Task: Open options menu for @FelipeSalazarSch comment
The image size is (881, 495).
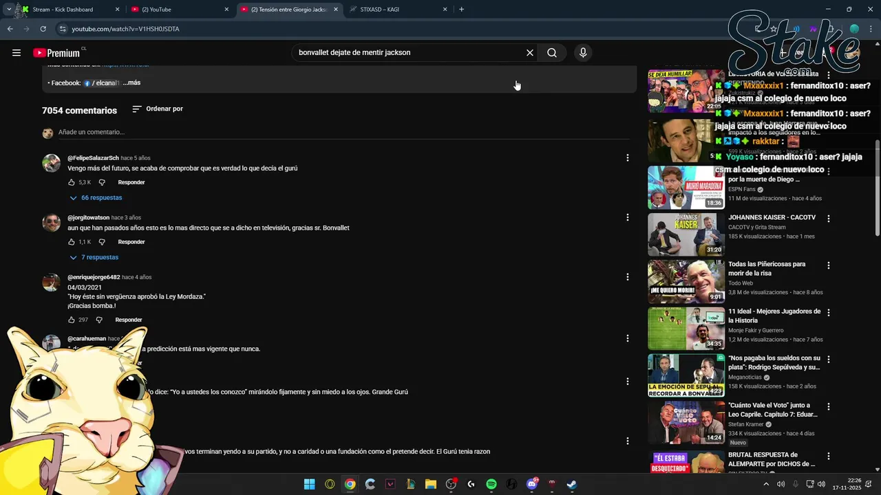Action: (627, 158)
